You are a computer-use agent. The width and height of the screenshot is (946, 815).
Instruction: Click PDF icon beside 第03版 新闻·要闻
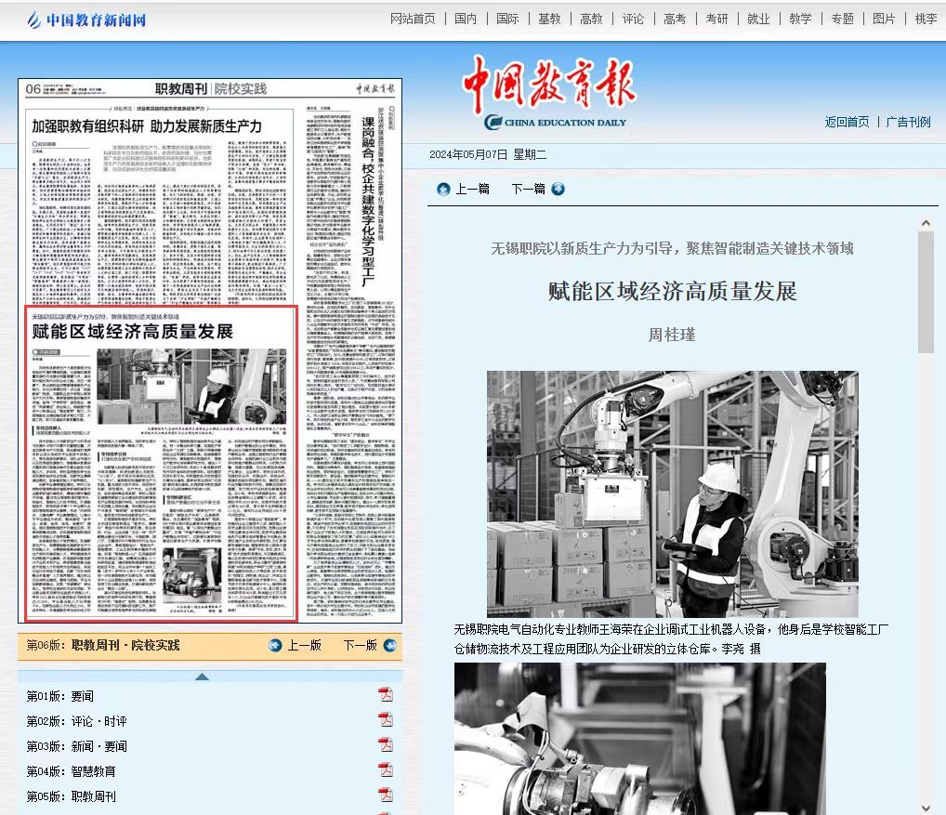(385, 745)
